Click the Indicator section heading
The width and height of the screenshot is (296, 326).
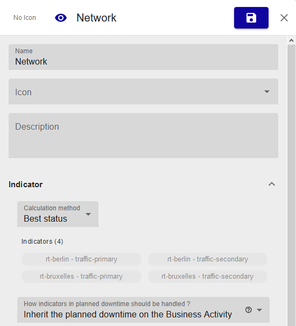[26, 185]
